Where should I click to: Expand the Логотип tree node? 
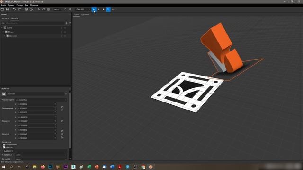click(4, 36)
